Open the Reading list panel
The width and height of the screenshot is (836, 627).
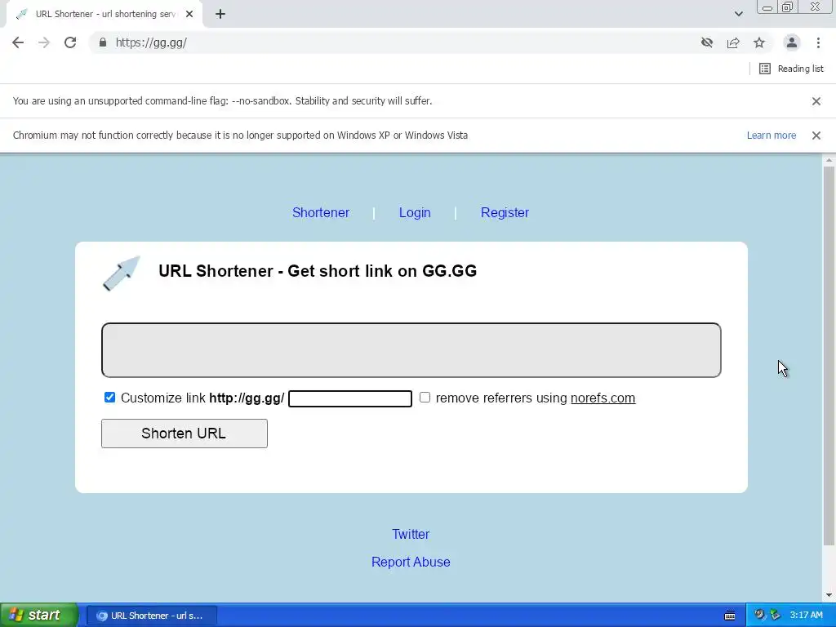point(791,69)
